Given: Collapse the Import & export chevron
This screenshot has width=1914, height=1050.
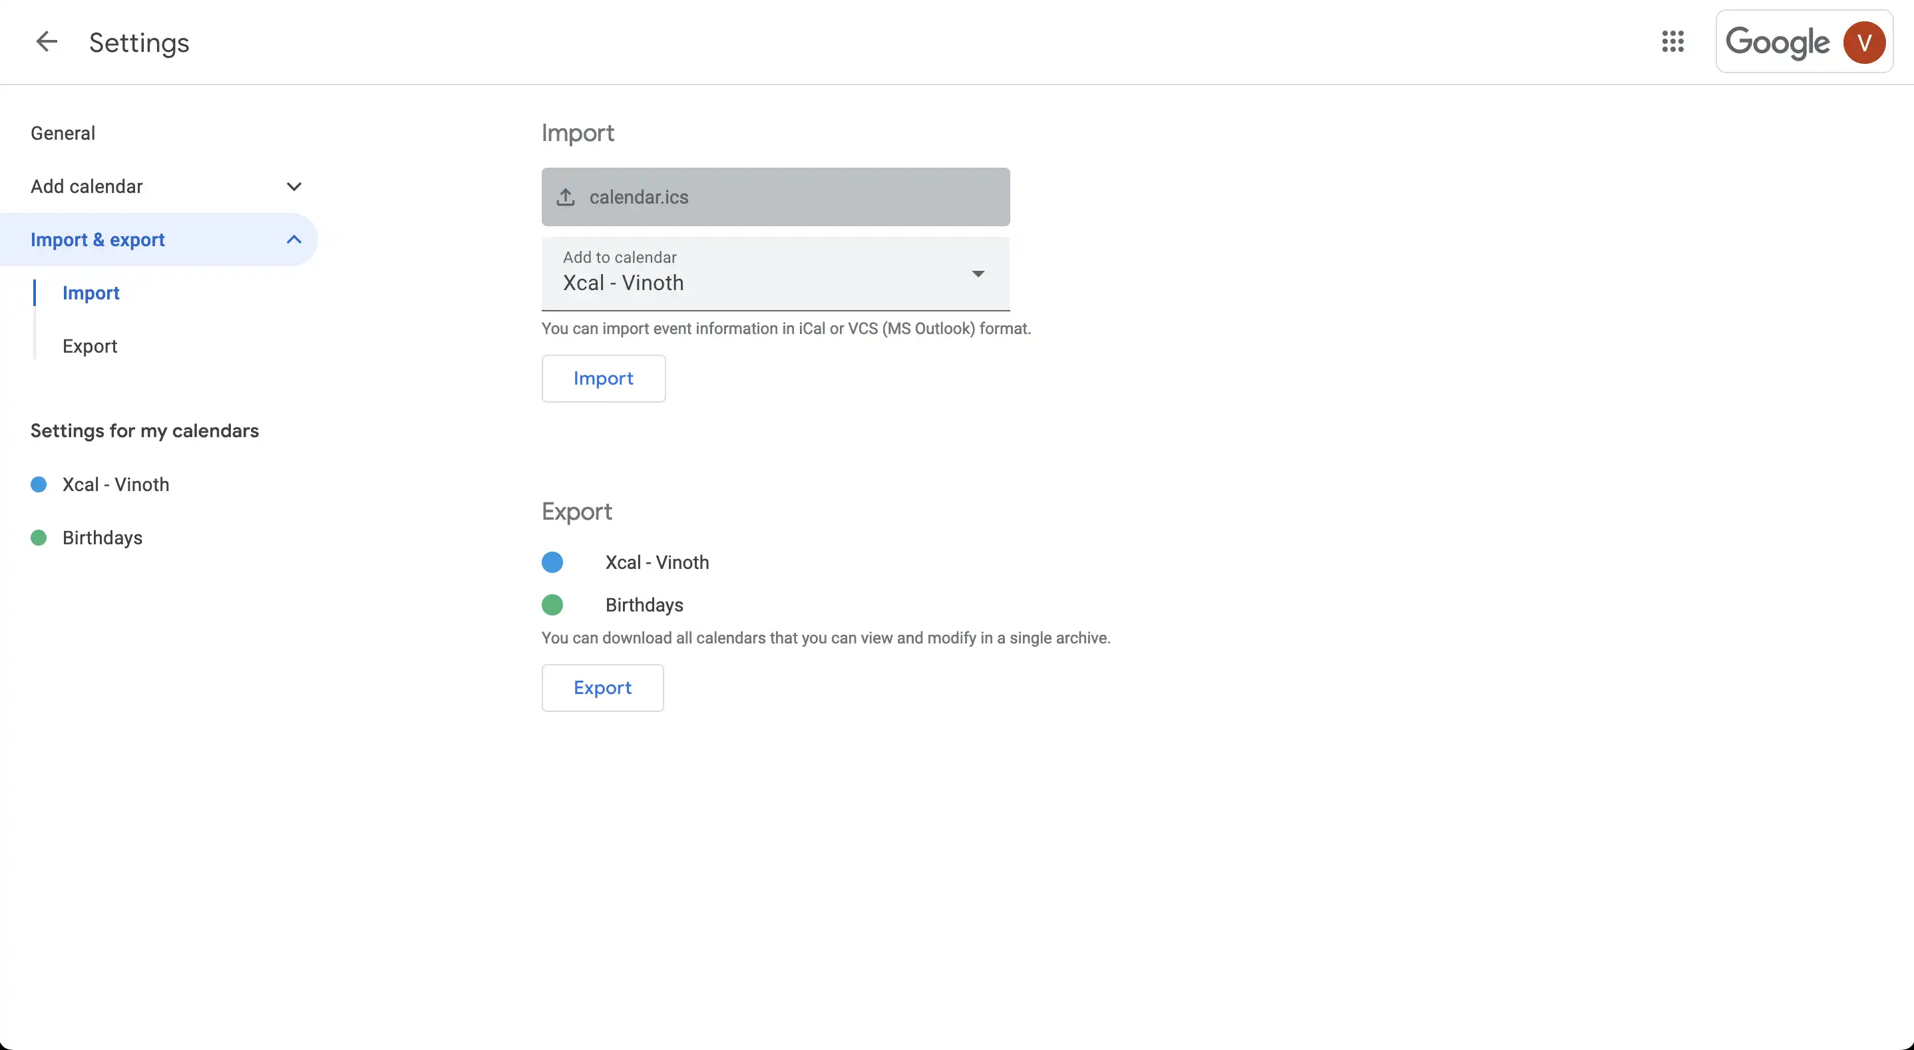Looking at the screenshot, I should point(294,240).
